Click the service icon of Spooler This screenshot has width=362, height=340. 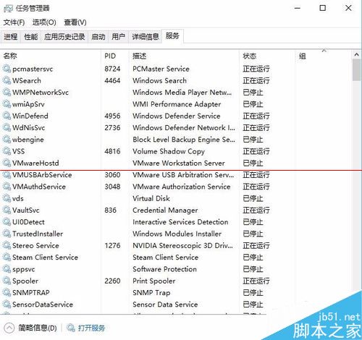point(7,281)
